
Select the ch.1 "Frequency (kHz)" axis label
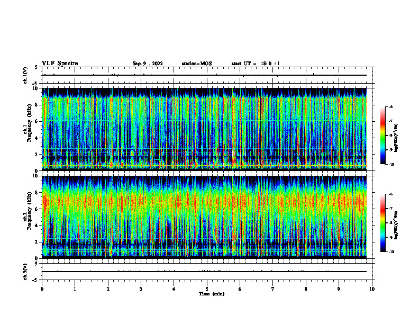29,123
